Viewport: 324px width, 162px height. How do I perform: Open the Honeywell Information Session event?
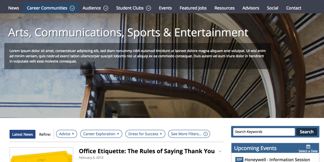point(277,160)
